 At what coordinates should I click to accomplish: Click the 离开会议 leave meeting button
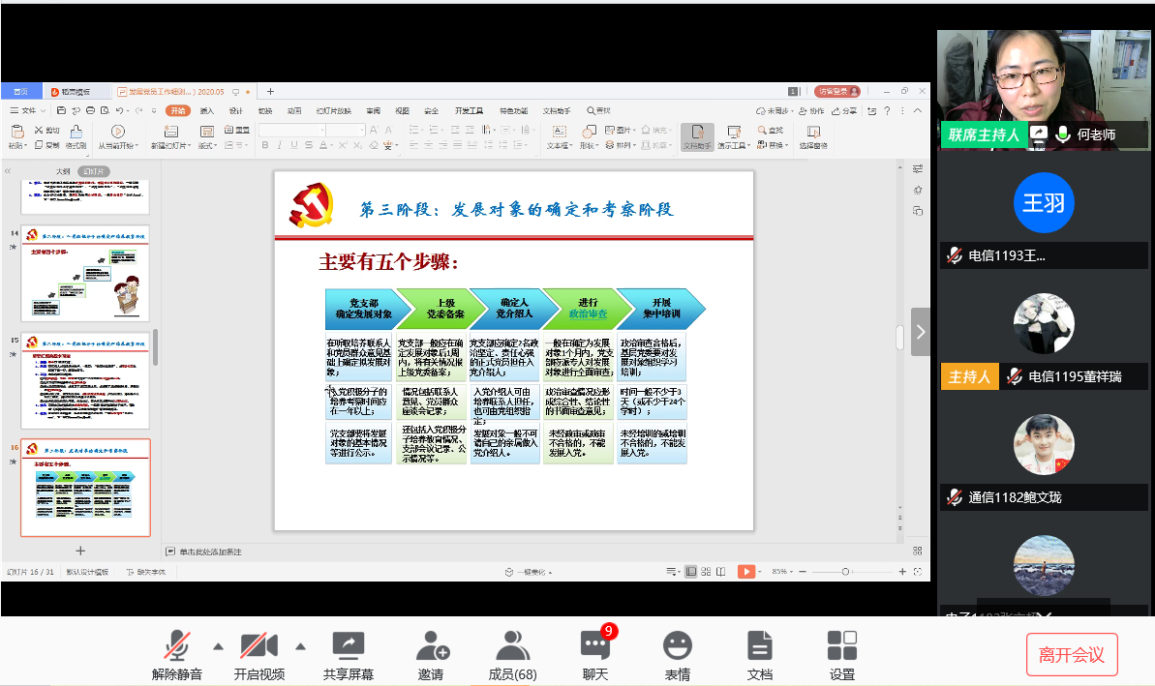[x=1072, y=655]
